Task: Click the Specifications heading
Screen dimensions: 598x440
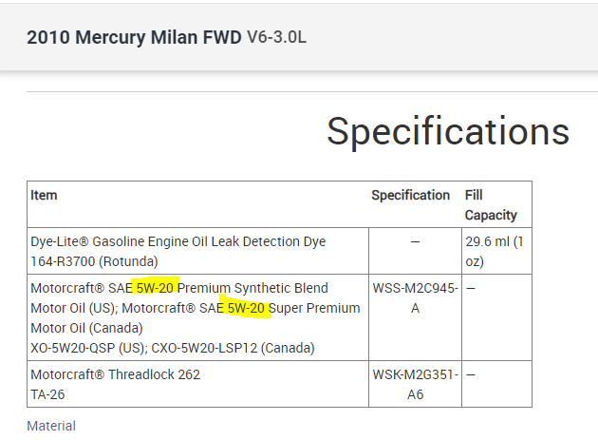Action: pyautogui.click(x=448, y=131)
